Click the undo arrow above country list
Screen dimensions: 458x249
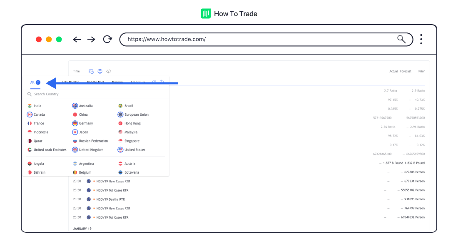162,82
